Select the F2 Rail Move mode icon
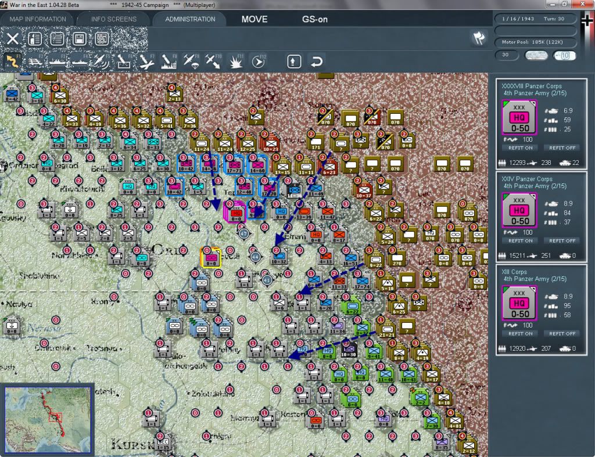The image size is (595, 457). pyautogui.click(x=35, y=62)
